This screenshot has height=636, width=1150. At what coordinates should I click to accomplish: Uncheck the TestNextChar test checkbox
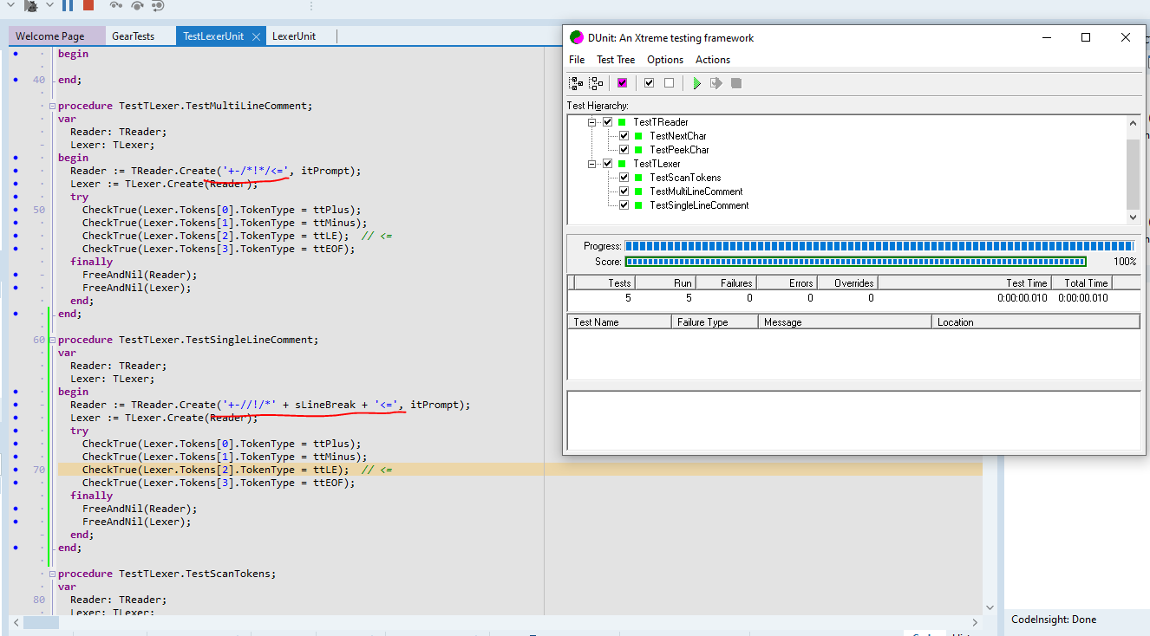pyautogui.click(x=624, y=136)
